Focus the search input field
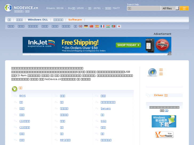 pos(144,8)
